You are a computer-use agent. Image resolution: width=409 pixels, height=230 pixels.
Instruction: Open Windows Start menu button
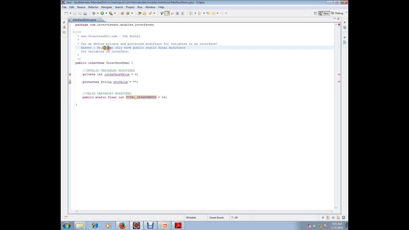66,226
